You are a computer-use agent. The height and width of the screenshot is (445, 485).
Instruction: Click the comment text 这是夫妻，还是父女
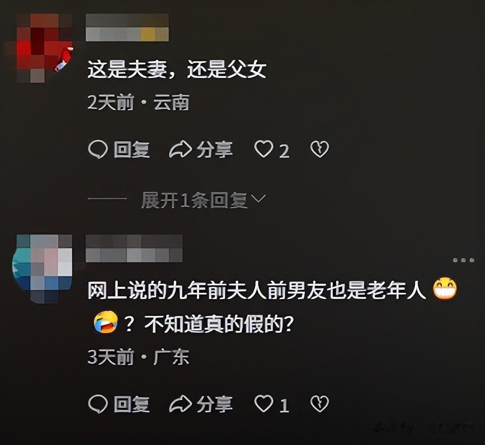coord(177,70)
